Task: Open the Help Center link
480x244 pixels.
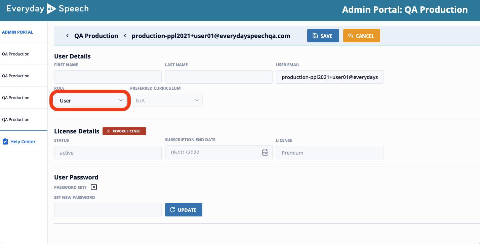Action: pyautogui.click(x=23, y=141)
